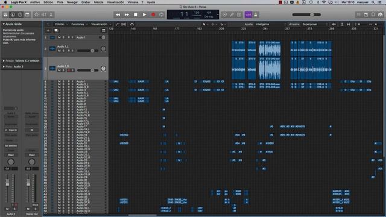
Task: Open the Mixer icon in control bar
Action: 44,14
